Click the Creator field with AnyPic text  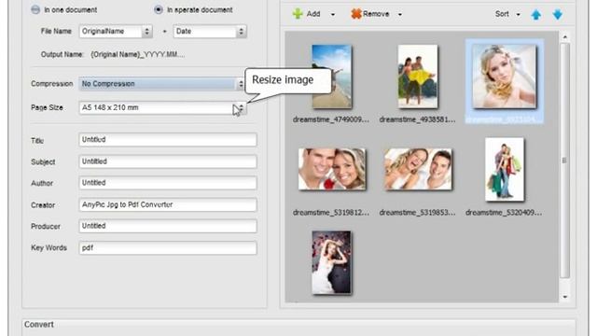(168, 204)
